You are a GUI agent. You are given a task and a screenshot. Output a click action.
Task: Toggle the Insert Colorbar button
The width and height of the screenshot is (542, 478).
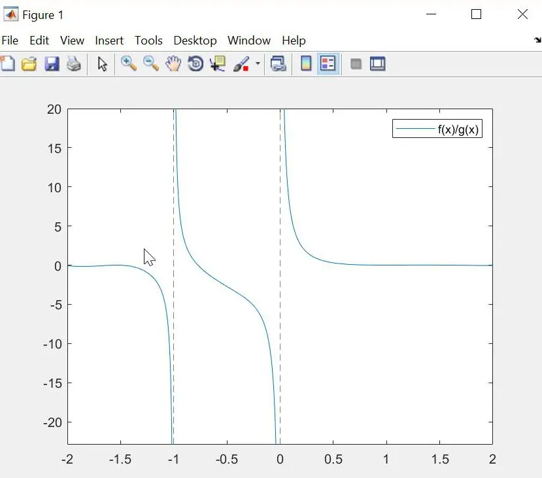[305, 63]
